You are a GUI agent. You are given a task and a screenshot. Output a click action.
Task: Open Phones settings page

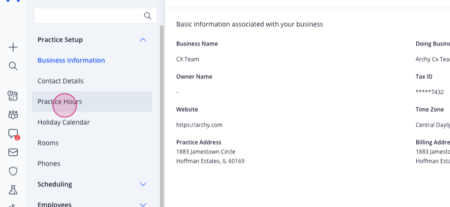pyautogui.click(x=49, y=164)
